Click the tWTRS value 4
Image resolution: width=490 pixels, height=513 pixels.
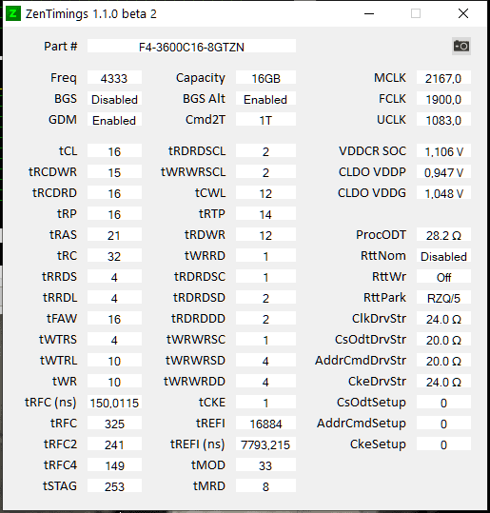[x=114, y=339]
